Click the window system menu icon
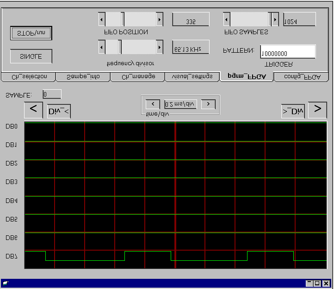 tap(6, 283)
